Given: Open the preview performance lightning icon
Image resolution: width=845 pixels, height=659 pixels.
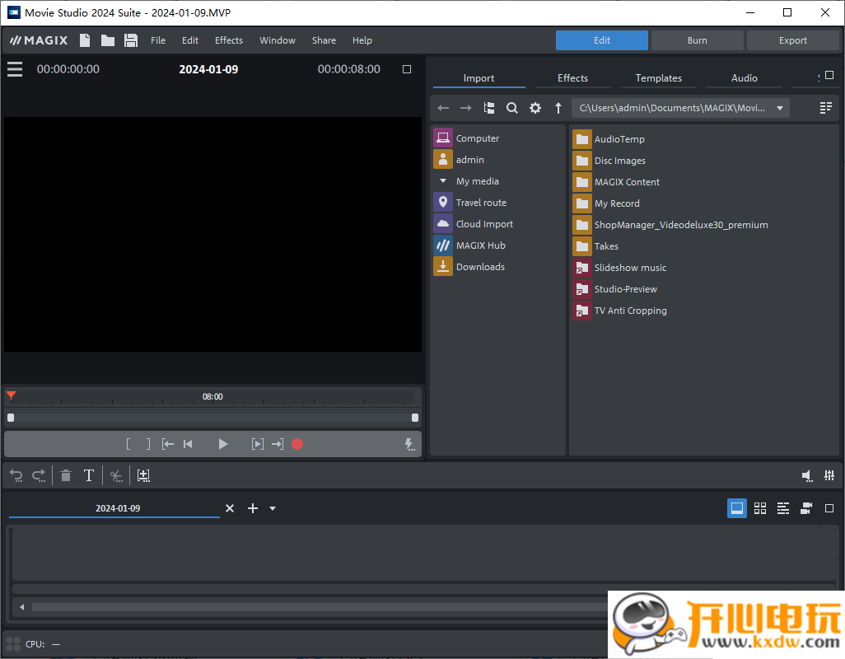Looking at the screenshot, I should click(409, 444).
